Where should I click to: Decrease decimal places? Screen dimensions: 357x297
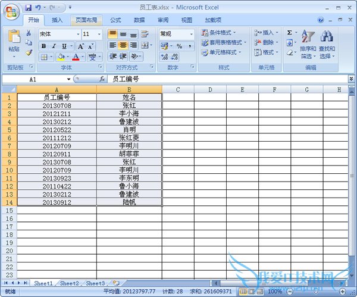[174, 57]
